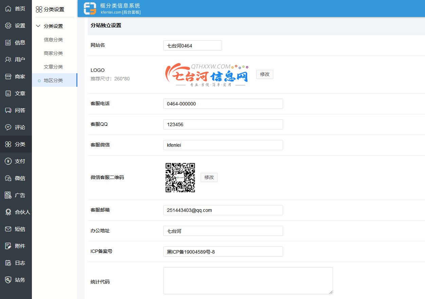The width and height of the screenshot is (425, 299).
Task: Open settings via the gear icon
Action: click(8, 26)
